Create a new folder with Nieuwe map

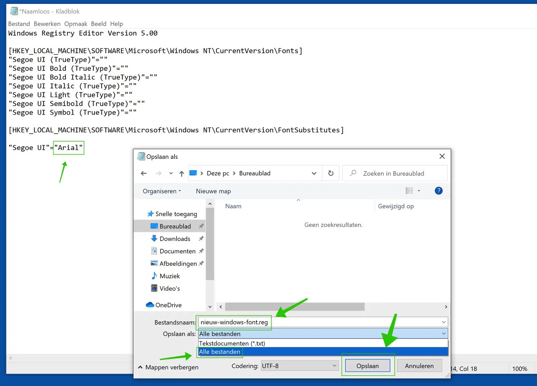coord(213,191)
